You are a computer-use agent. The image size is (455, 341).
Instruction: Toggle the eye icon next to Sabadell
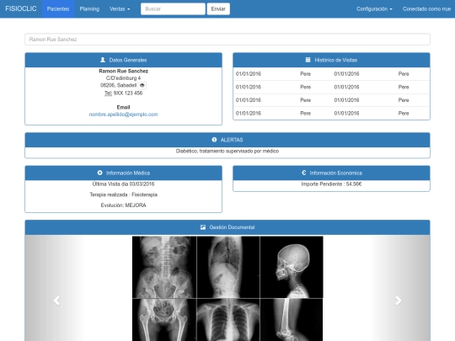(x=142, y=85)
